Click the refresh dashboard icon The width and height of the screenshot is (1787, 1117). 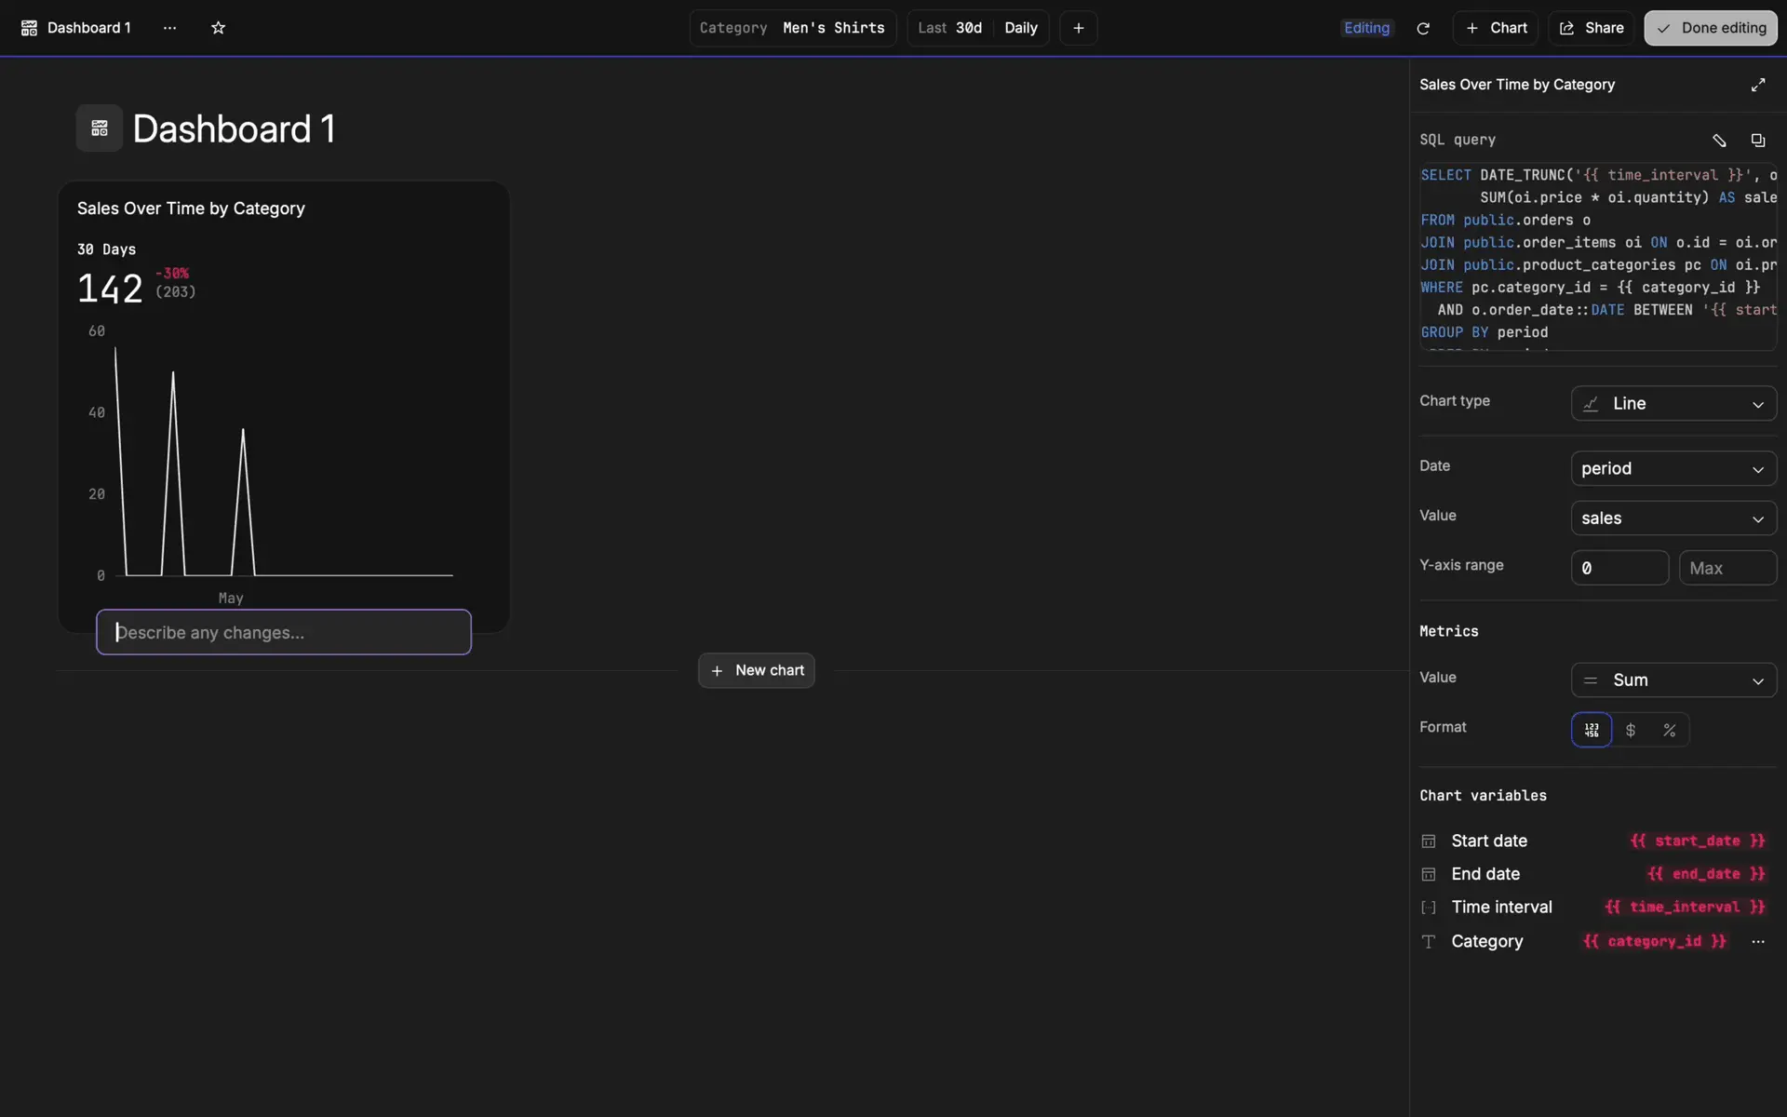1422,28
